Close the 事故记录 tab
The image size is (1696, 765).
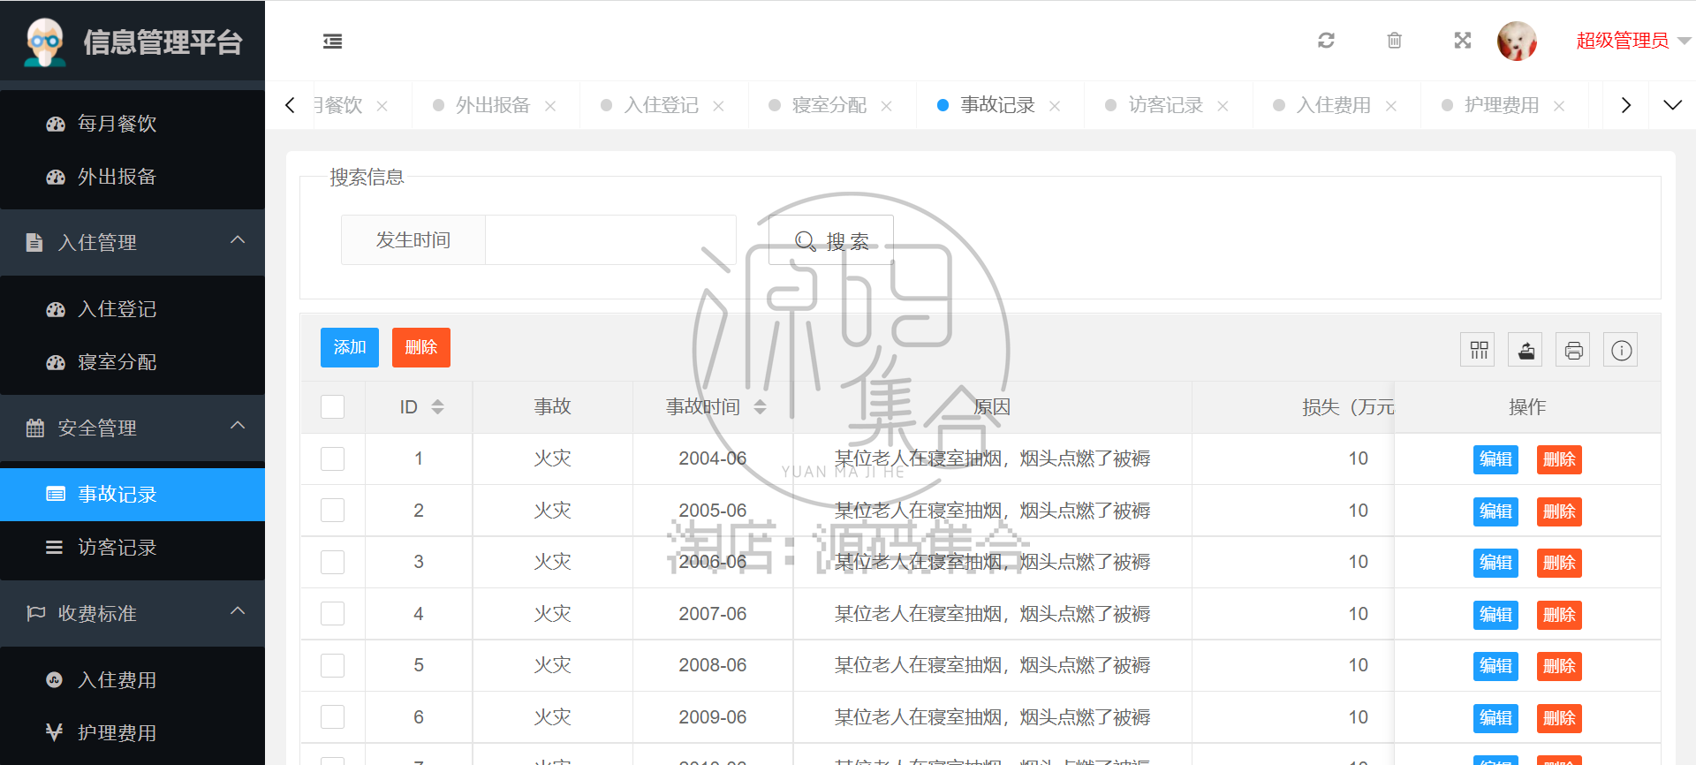(1055, 106)
